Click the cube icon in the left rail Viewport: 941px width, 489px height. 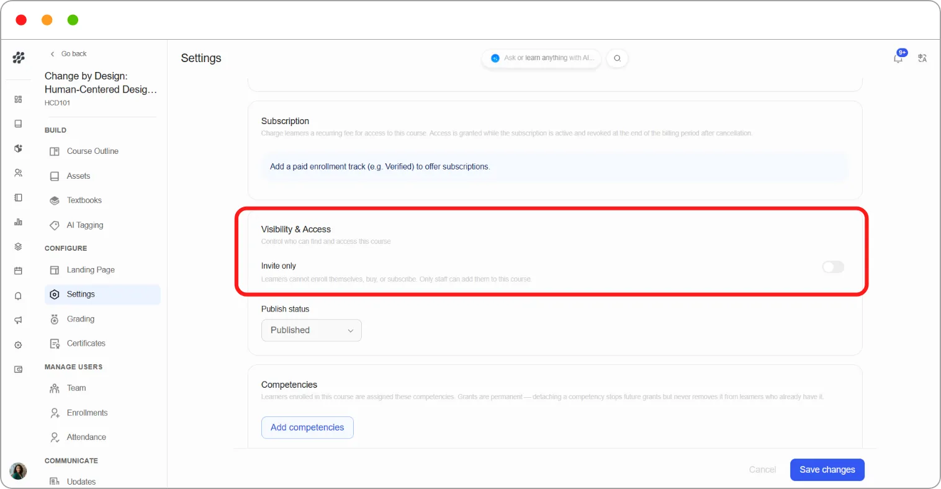(18, 148)
